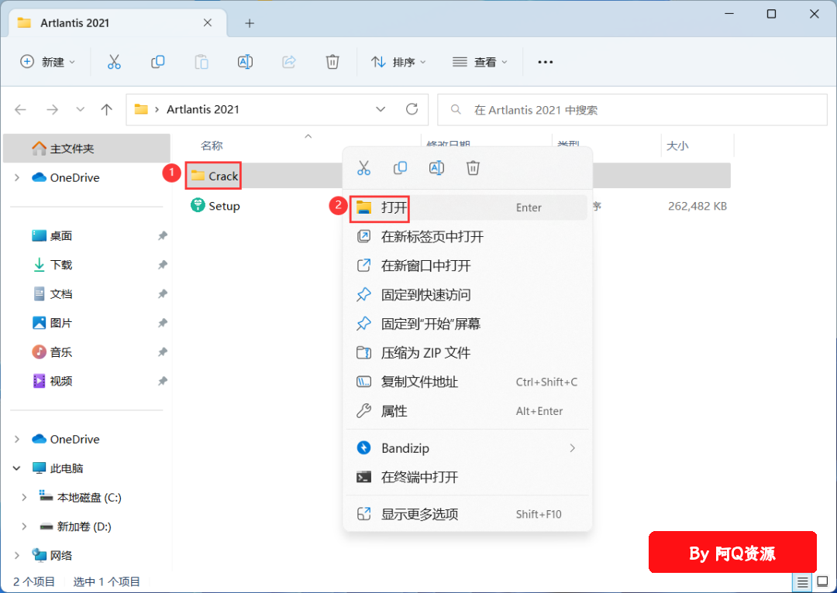837x593 pixels.
Task: Click pin icon beside 下载
Action: [x=162, y=265]
